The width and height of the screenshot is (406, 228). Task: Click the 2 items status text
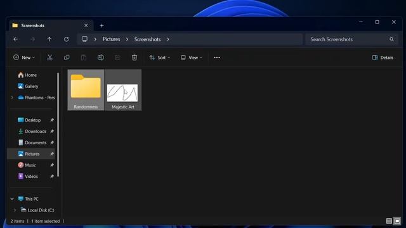coord(17,221)
